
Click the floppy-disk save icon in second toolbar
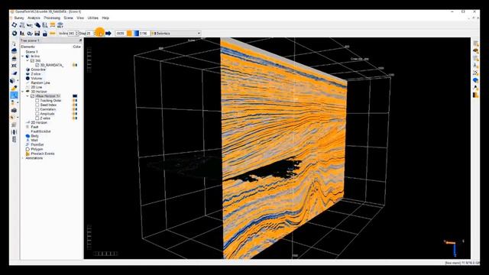pyautogui.click(x=37, y=33)
